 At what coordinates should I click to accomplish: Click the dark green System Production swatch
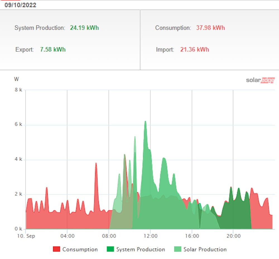110,249
